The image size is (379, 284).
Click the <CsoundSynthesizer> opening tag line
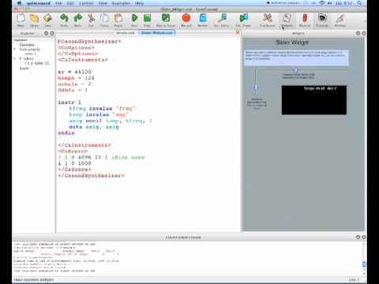pos(89,41)
